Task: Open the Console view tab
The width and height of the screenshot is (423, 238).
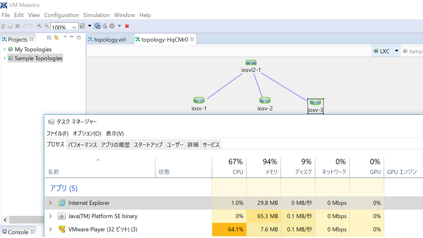Action: (x=18, y=232)
